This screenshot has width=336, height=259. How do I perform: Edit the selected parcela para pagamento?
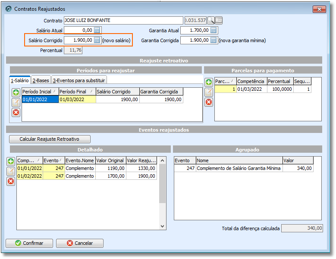click(209, 92)
